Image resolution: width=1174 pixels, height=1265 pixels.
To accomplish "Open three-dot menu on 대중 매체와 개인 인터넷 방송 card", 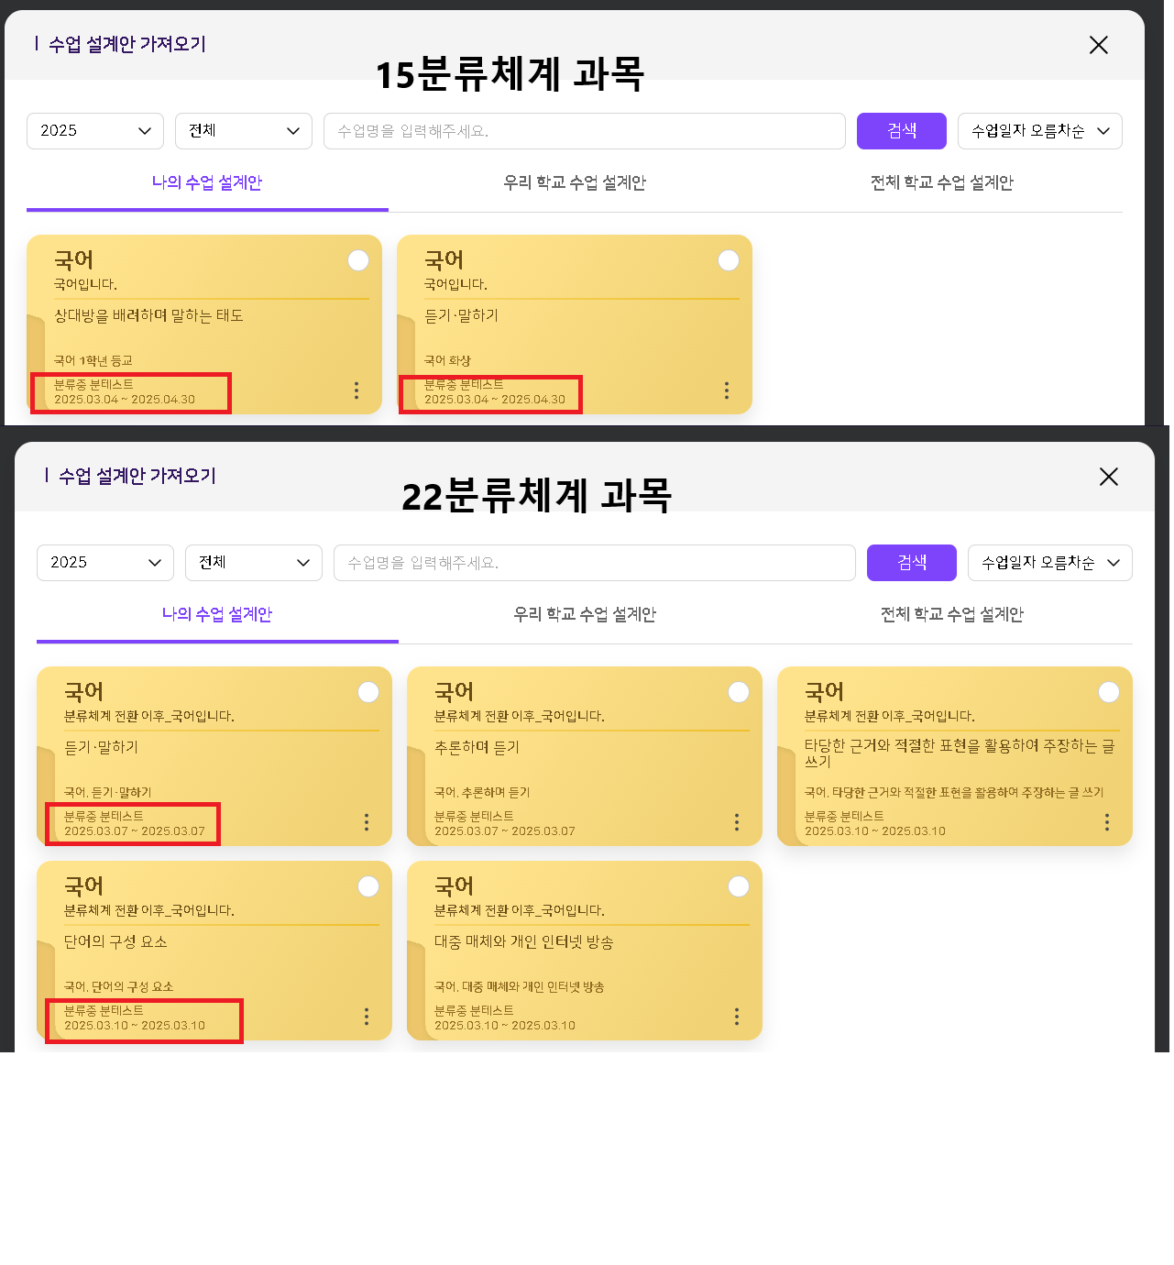I will (x=737, y=1017).
